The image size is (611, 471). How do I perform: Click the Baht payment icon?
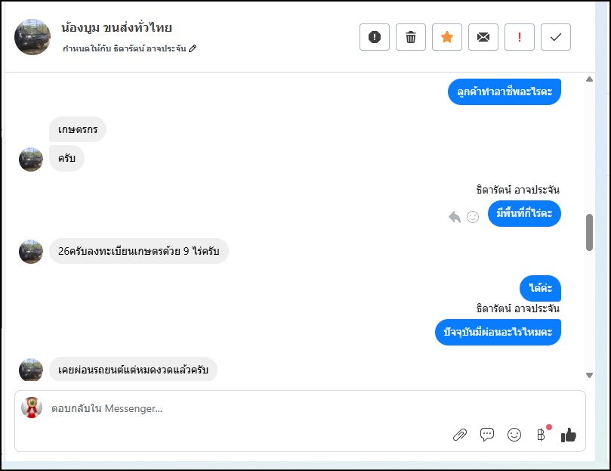[x=541, y=435]
